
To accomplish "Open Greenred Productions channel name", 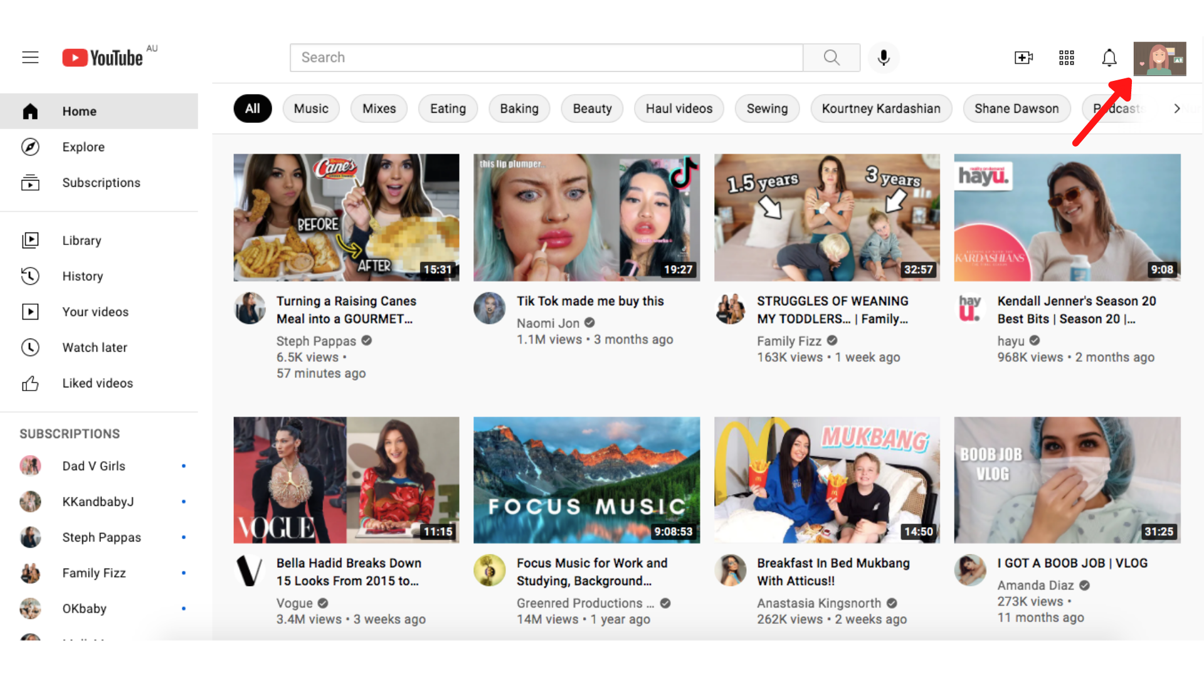I will [x=585, y=604].
